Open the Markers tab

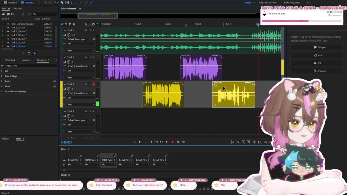point(26,60)
